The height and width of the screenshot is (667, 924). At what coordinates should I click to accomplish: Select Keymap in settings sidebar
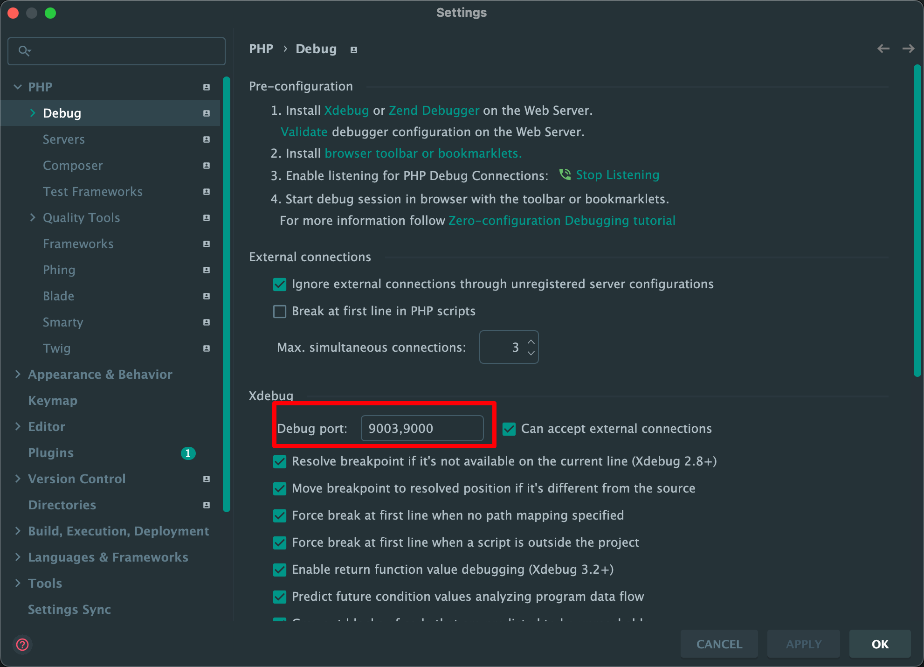point(53,401)
